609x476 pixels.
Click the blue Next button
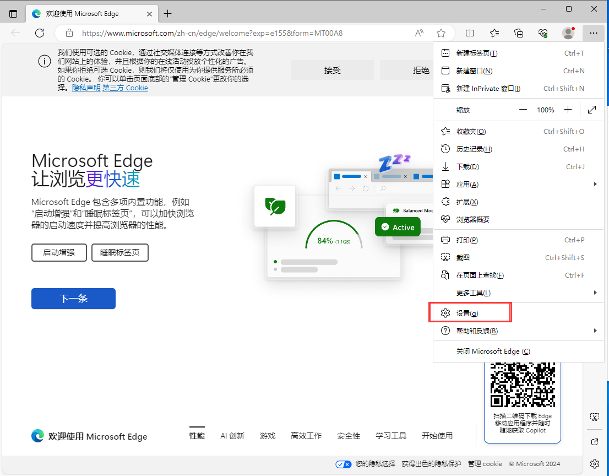coord(73,299)
